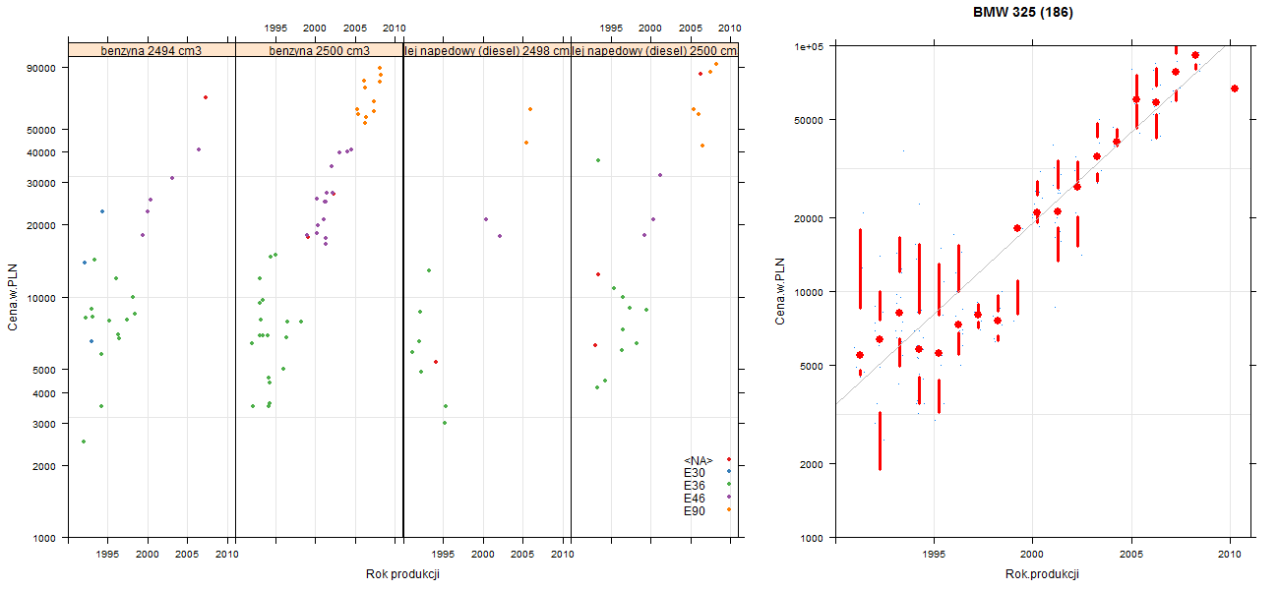1279x590 pixels.
Task: Click the "1e+05" tick label on BMW 325 chart
Action: coord(809,46)
